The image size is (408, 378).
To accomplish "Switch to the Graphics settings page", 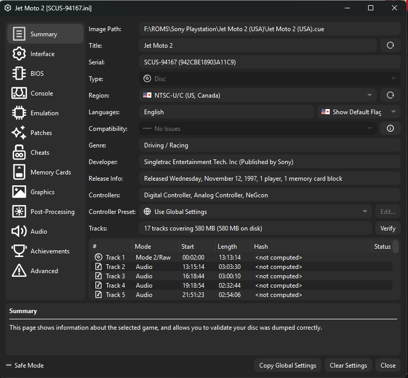I will click(x=43, y=192).
